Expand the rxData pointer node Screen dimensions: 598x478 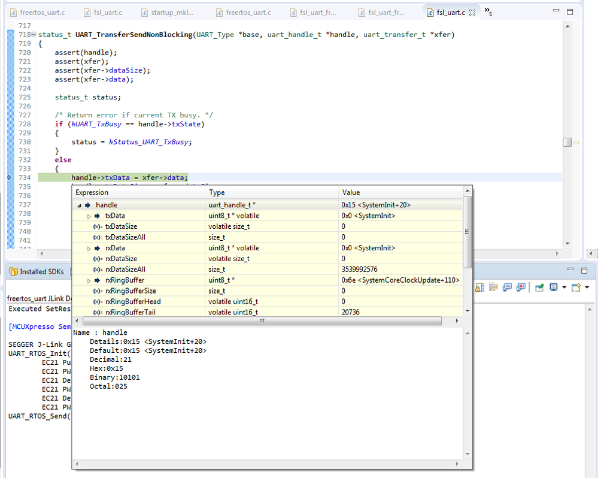[x=89, y=248]
